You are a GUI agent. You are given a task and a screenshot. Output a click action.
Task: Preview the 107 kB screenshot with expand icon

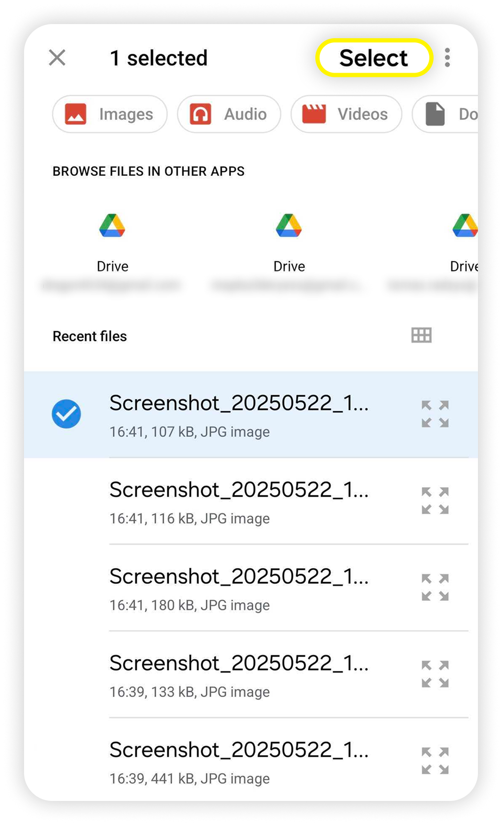pos(435,414)
